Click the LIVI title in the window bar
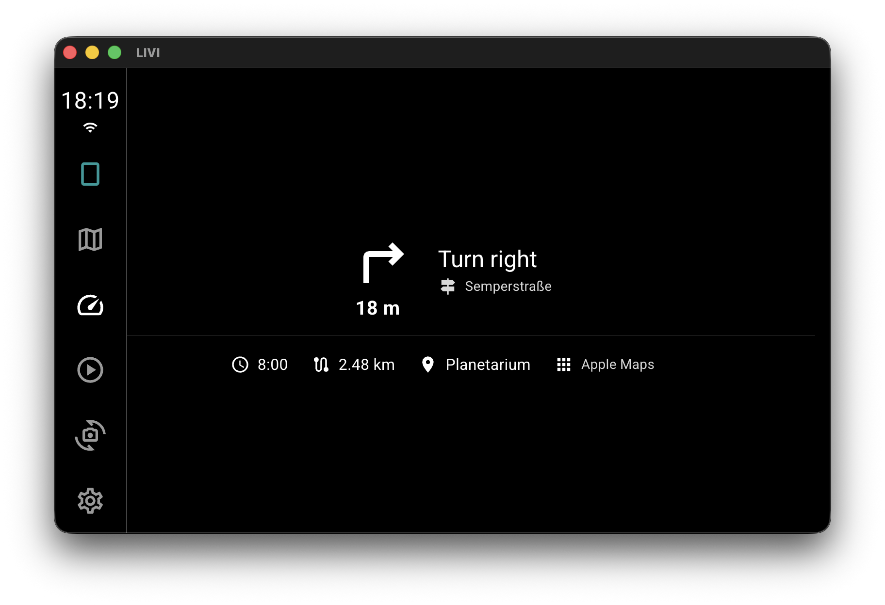885x605 pixels. [x=148, y=53]
